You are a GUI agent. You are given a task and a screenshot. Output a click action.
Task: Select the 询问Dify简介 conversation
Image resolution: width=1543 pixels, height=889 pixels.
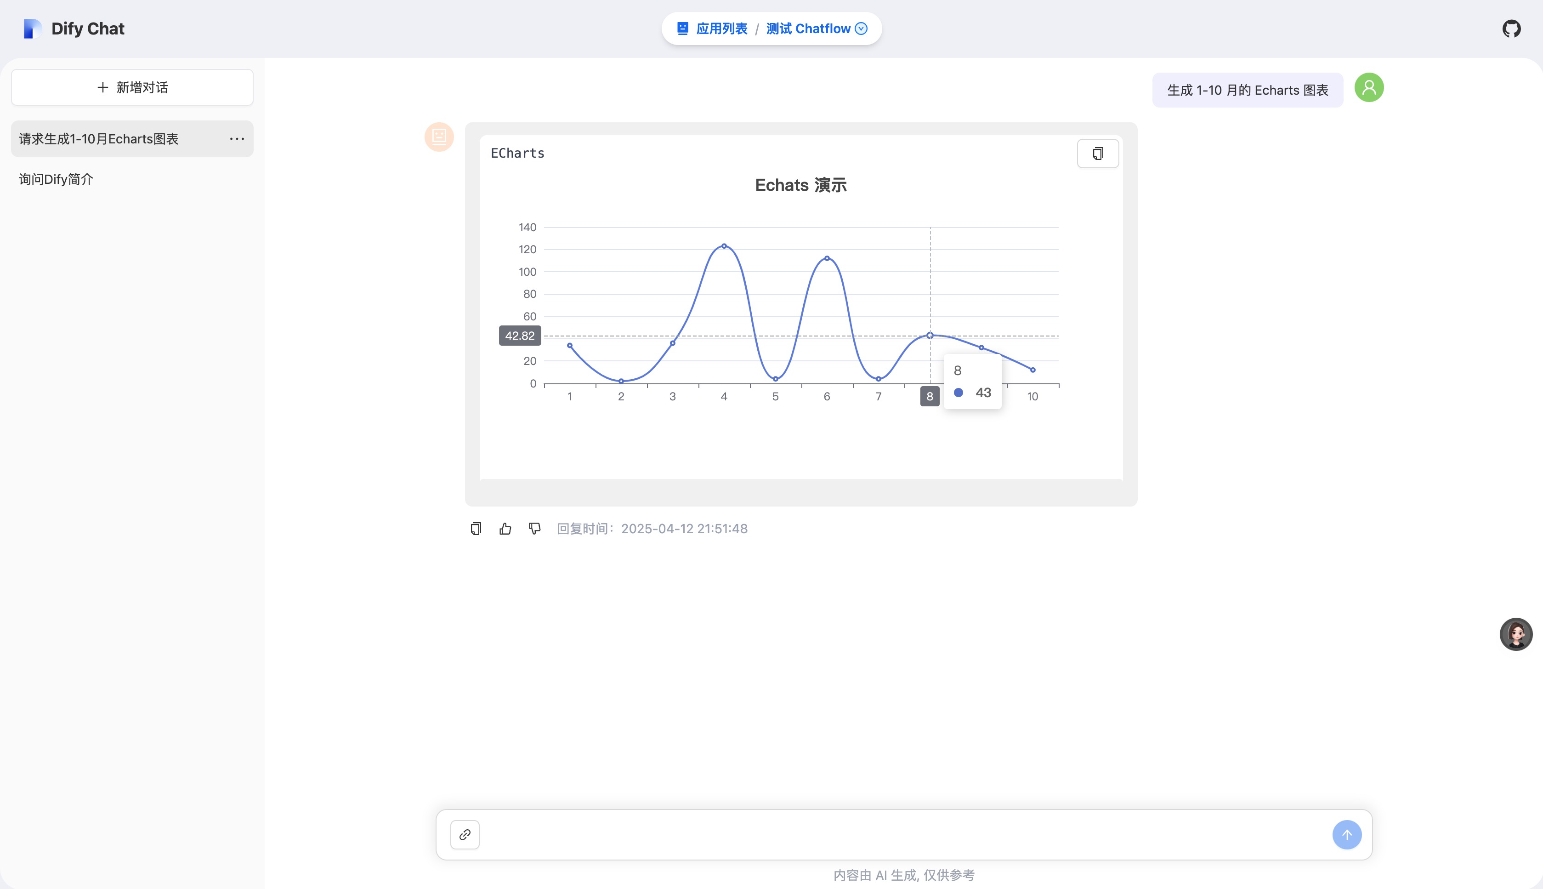click(x=55, y=179)
